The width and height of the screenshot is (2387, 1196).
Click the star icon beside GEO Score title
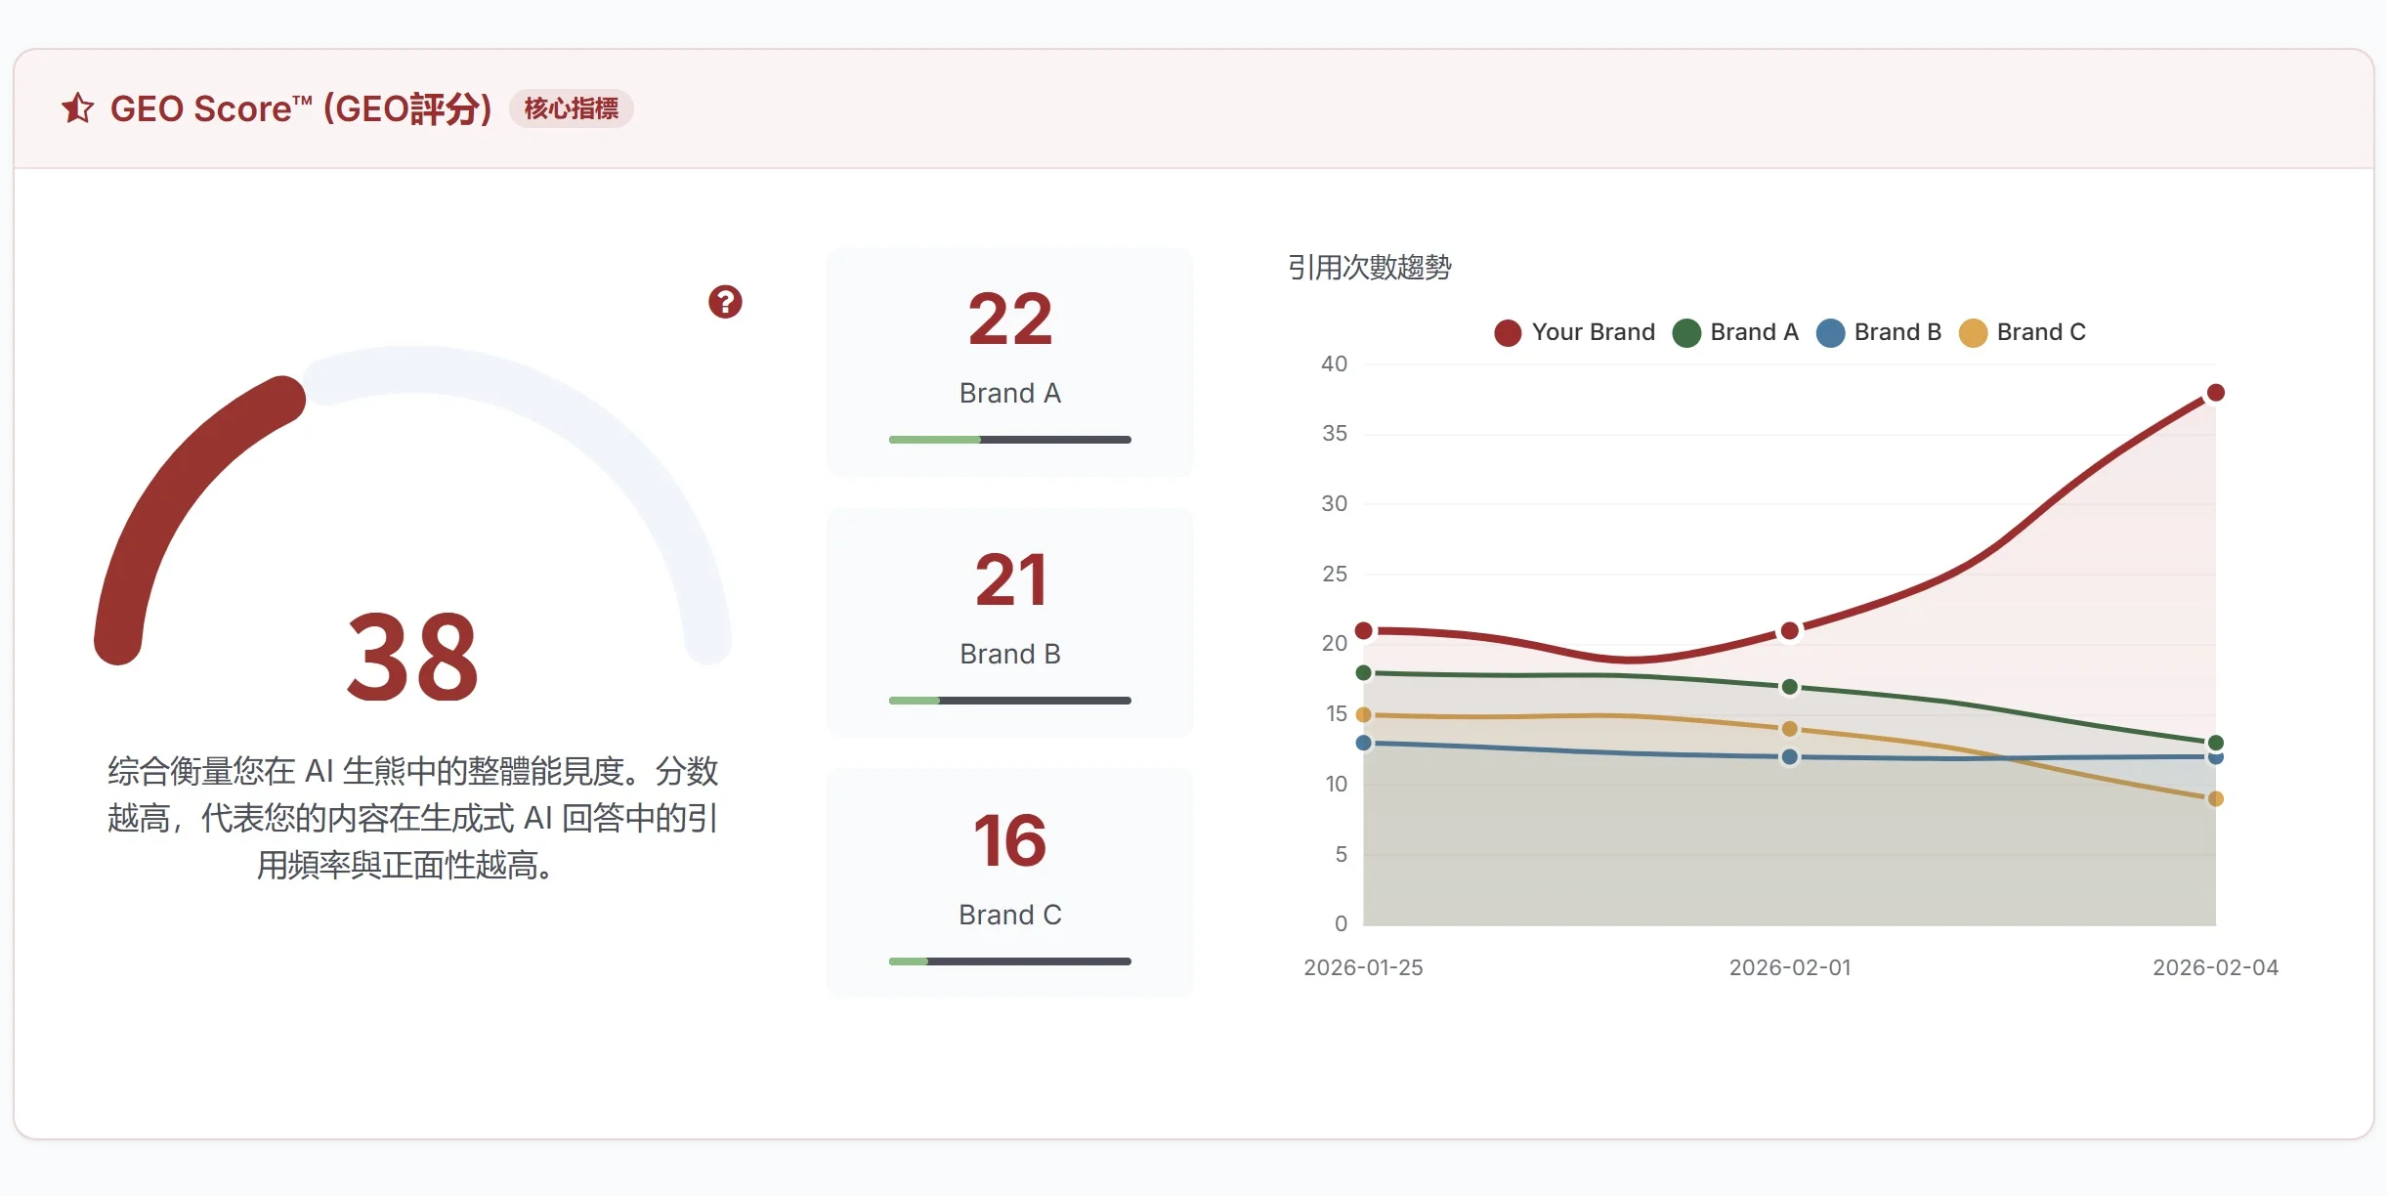77,107
